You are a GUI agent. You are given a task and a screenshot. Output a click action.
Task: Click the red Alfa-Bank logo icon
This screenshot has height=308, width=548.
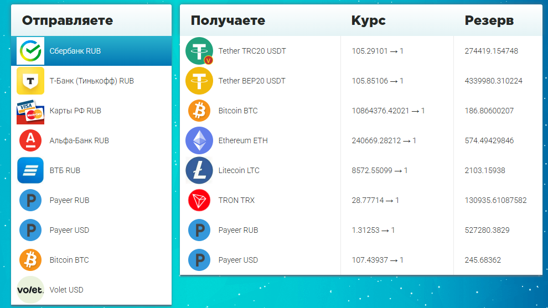pyautogui.click(x=30, y=140)
